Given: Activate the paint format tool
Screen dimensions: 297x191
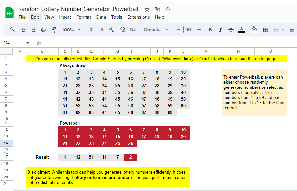Looking at the screenshot, I should pos(54,30).
